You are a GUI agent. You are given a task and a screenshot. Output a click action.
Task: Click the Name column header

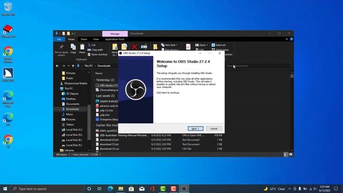[x=99, y=73]
